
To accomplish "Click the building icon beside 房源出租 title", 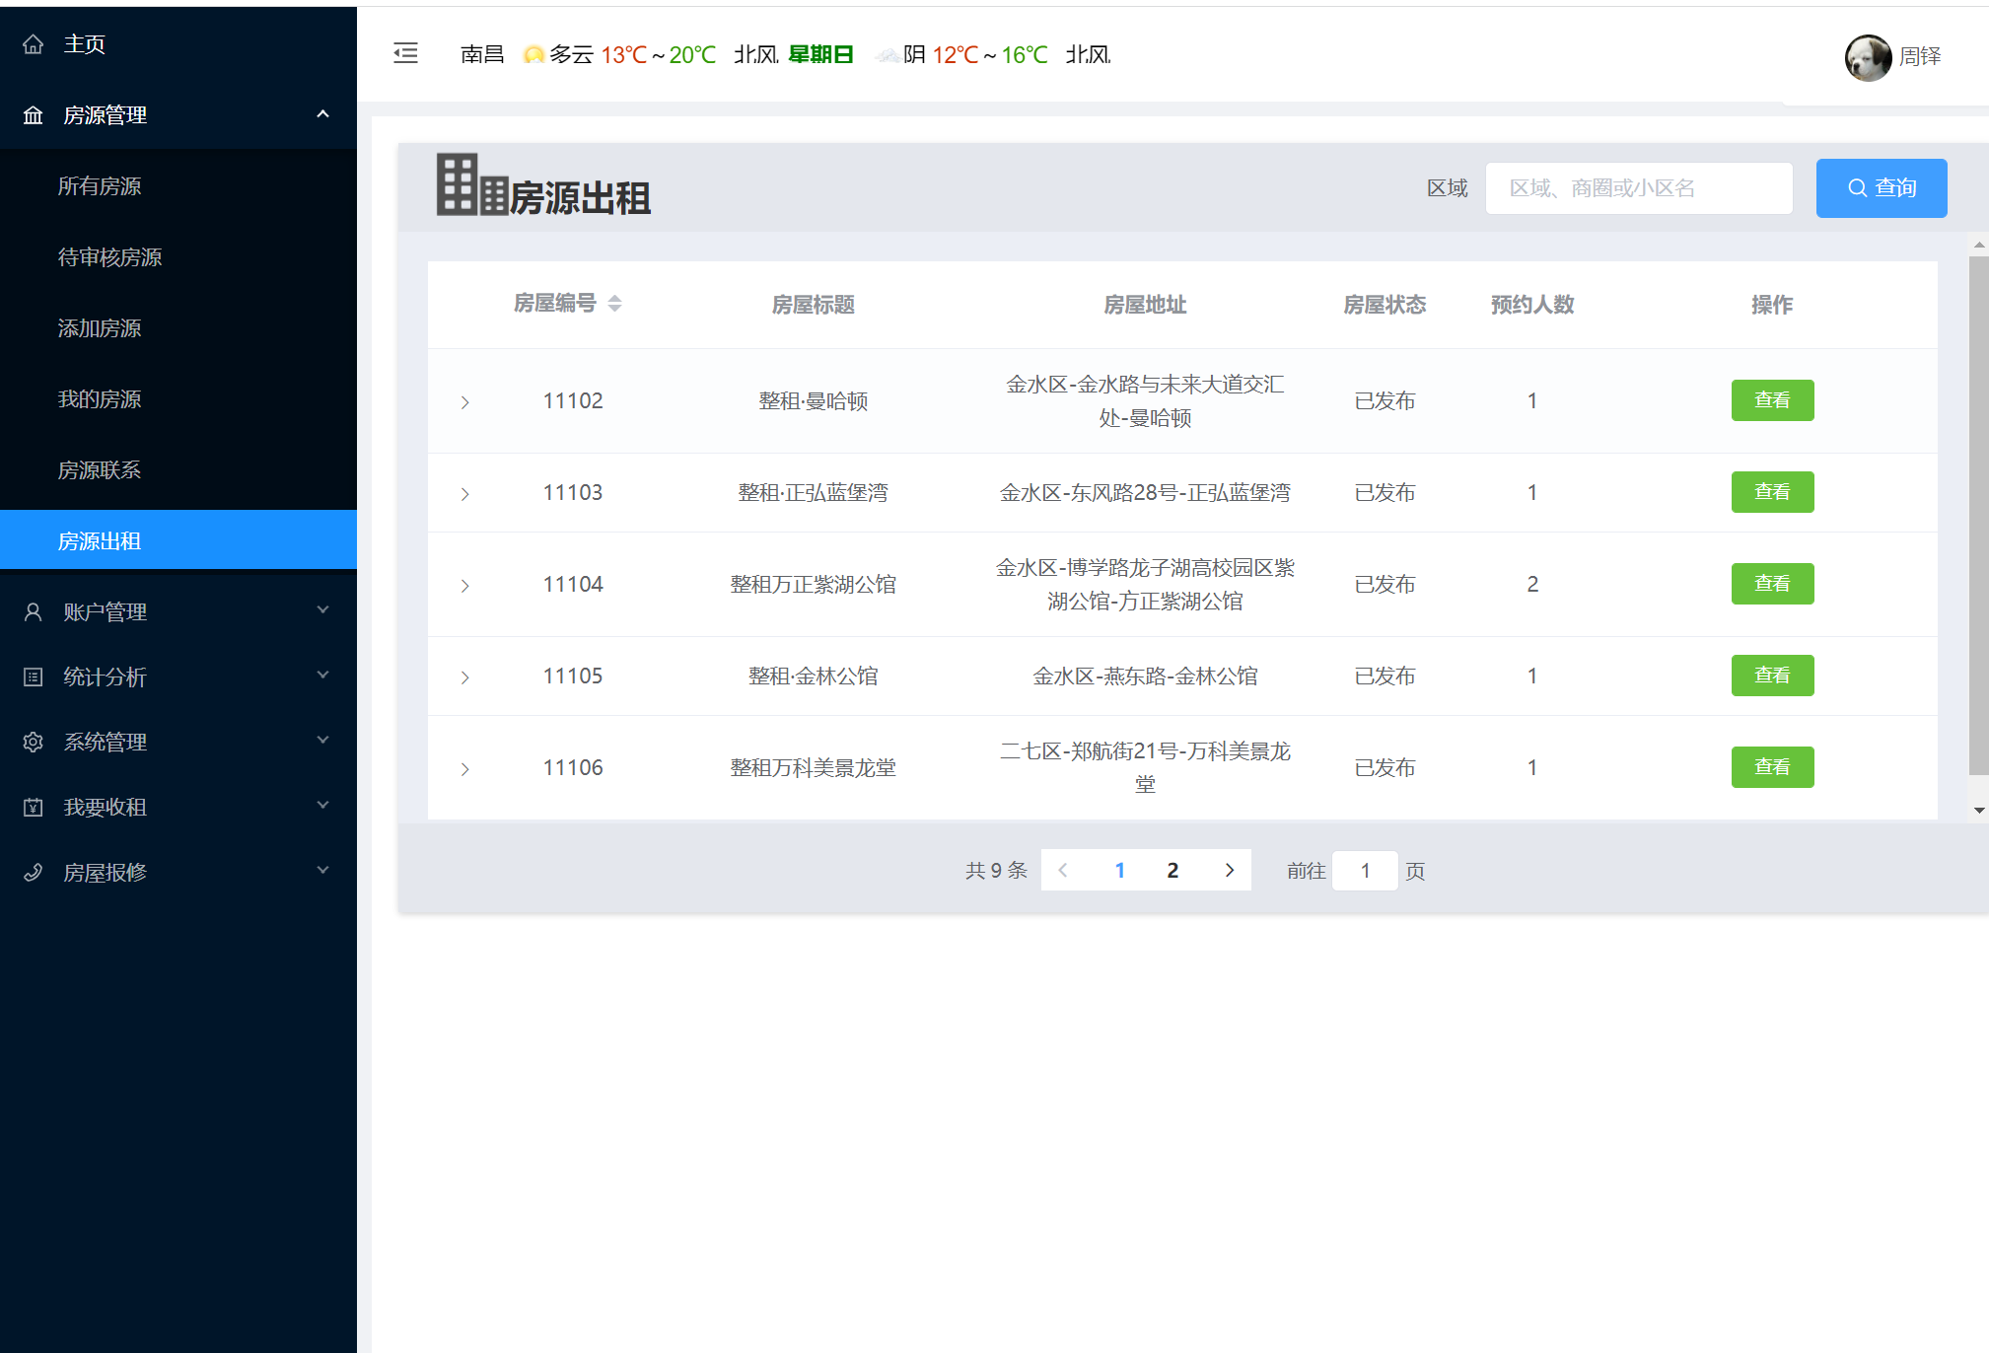I will pyautogui.click(x=471, y=185).
